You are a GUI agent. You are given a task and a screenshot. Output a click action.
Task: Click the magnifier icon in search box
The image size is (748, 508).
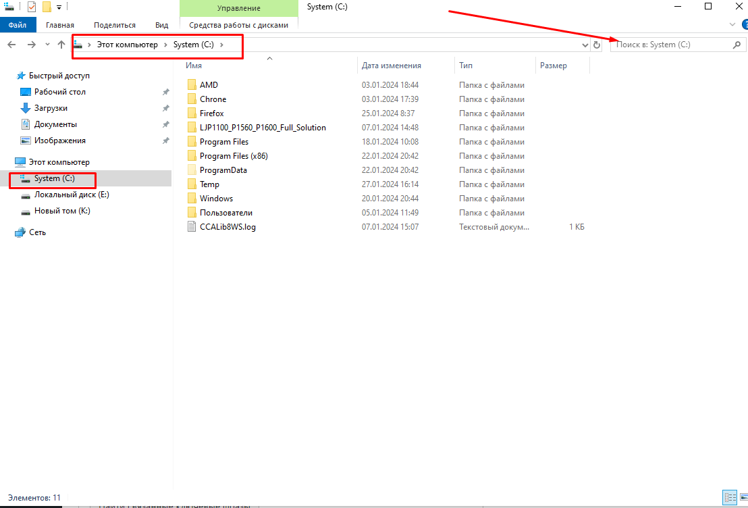737,45
